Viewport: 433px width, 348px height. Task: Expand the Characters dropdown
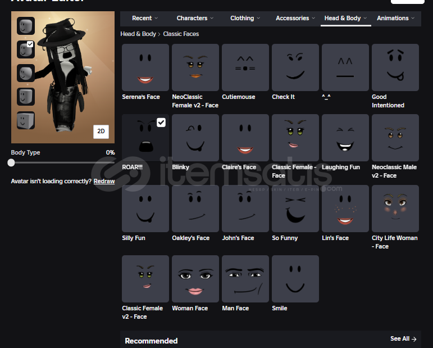(x=195, y=18)
